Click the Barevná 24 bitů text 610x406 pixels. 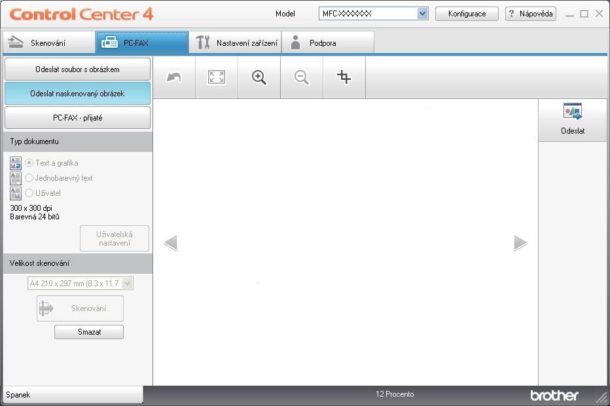35,217
